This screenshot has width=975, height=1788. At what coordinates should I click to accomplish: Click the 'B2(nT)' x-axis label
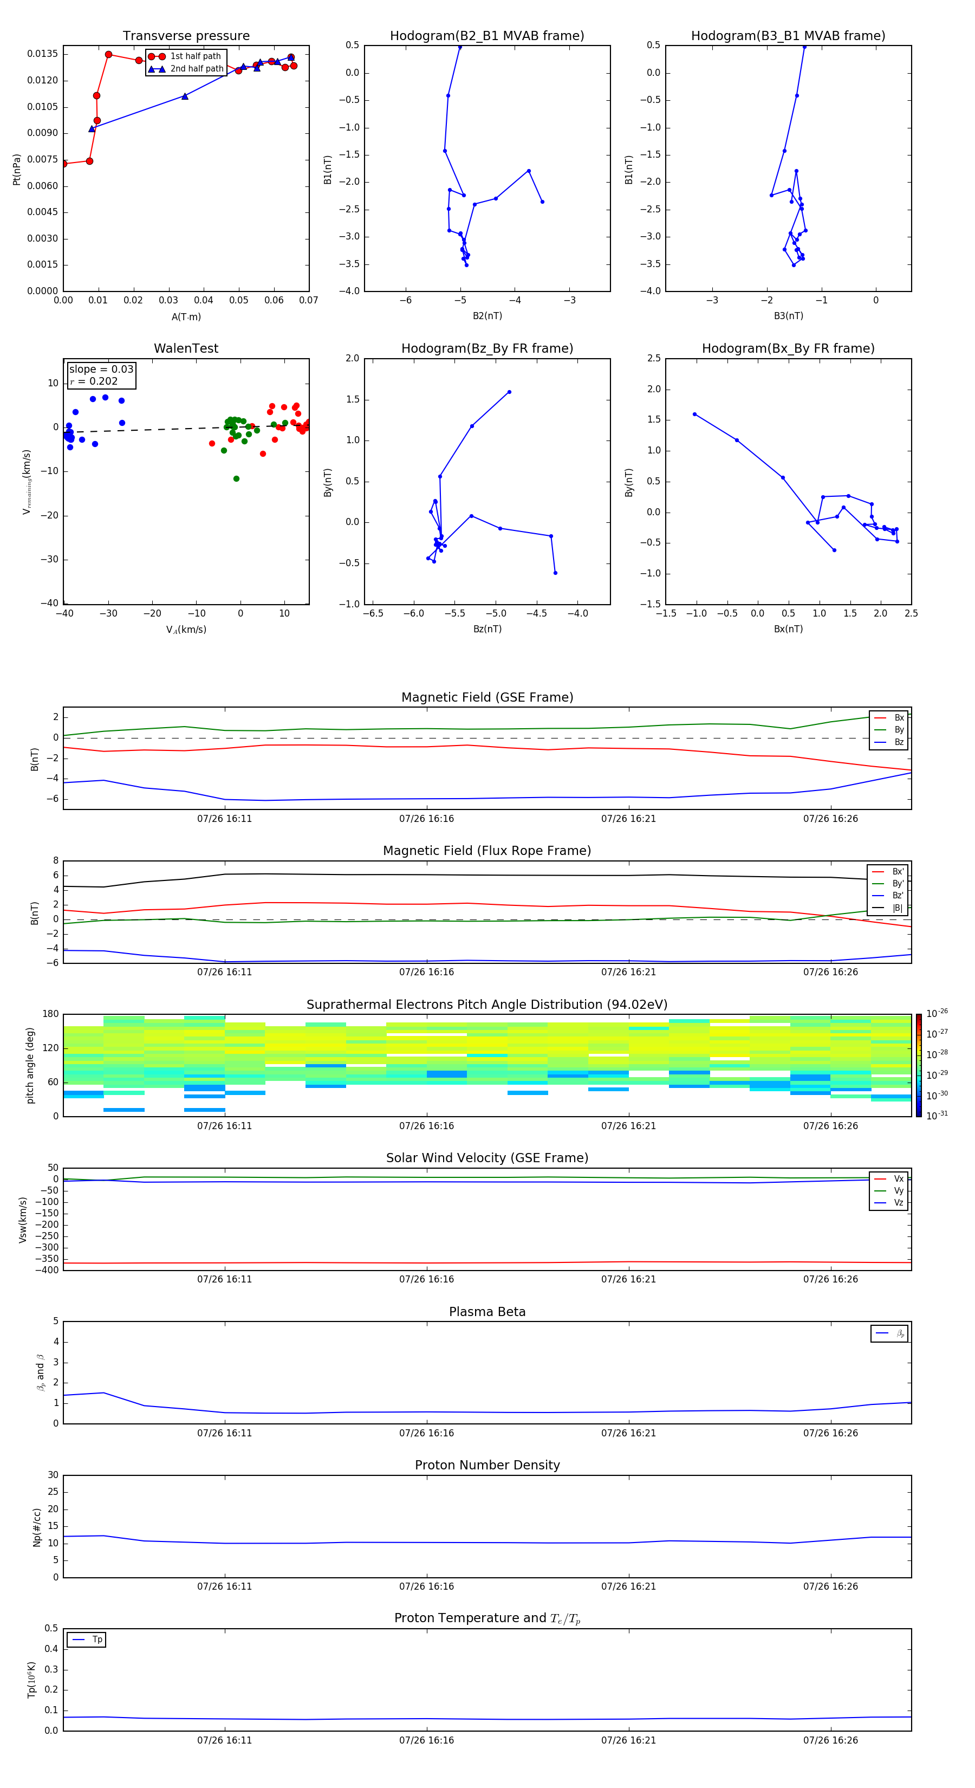(x=487, y=316)
